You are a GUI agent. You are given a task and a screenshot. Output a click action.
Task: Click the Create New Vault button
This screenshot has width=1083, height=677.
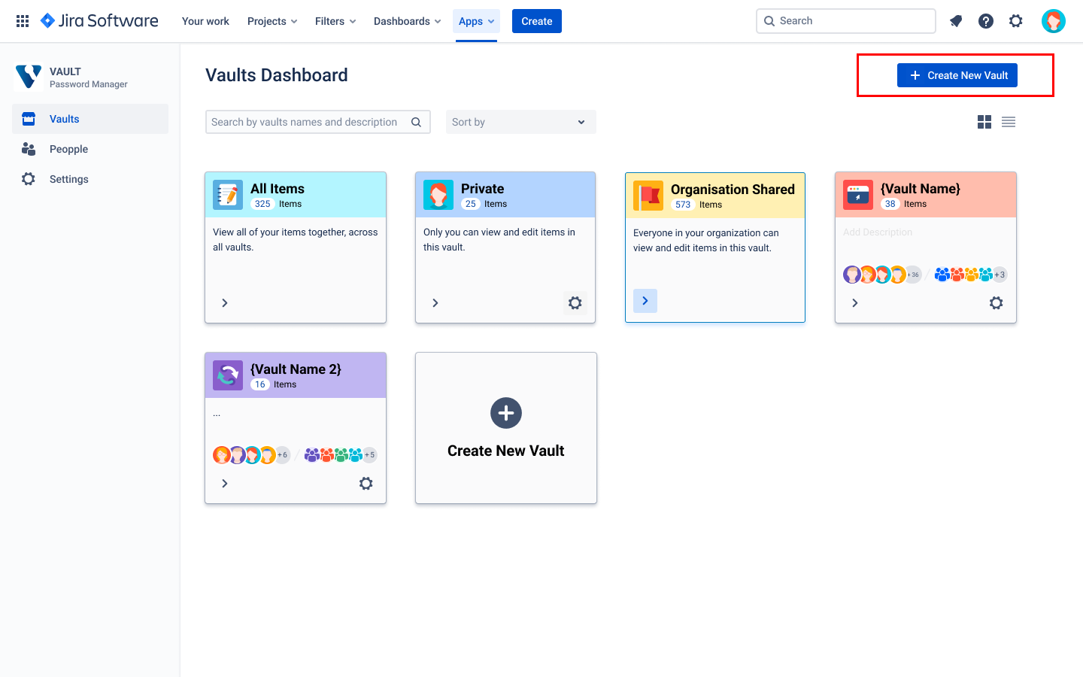click(x=956, y=74)
